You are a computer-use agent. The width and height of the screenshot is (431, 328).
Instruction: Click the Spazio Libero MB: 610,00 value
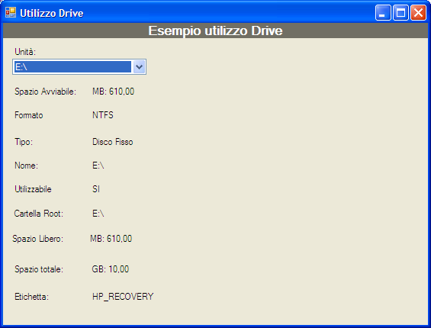[111, 239]
